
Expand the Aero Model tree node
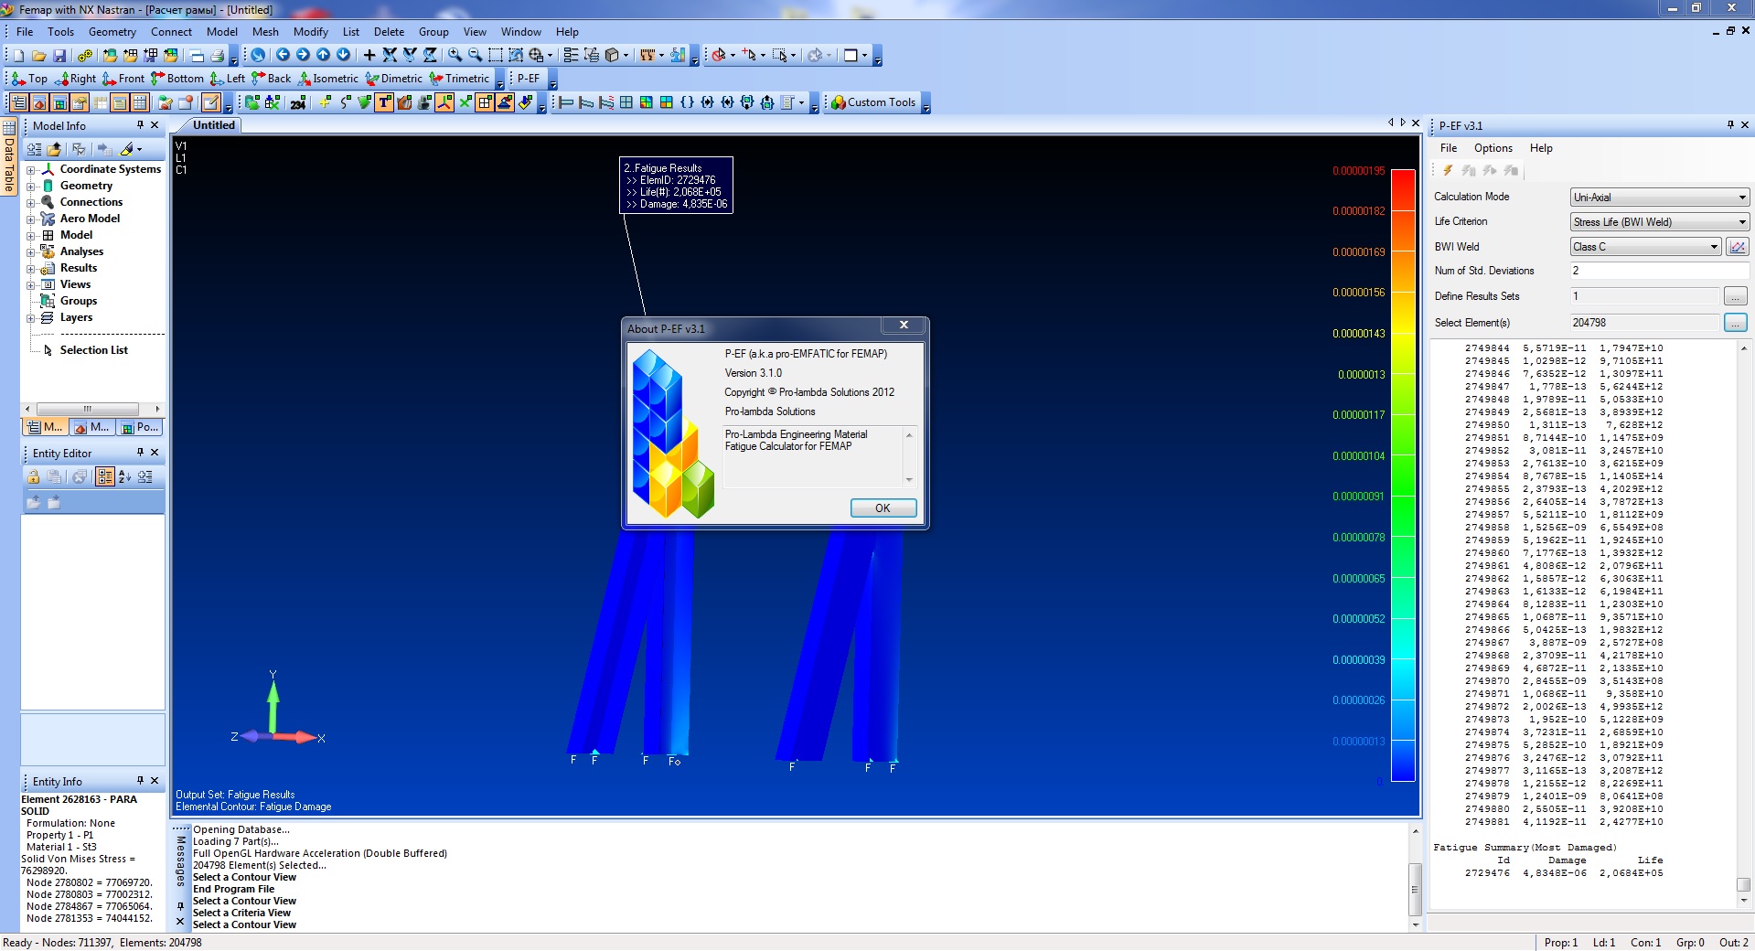(x=30, y=219)
